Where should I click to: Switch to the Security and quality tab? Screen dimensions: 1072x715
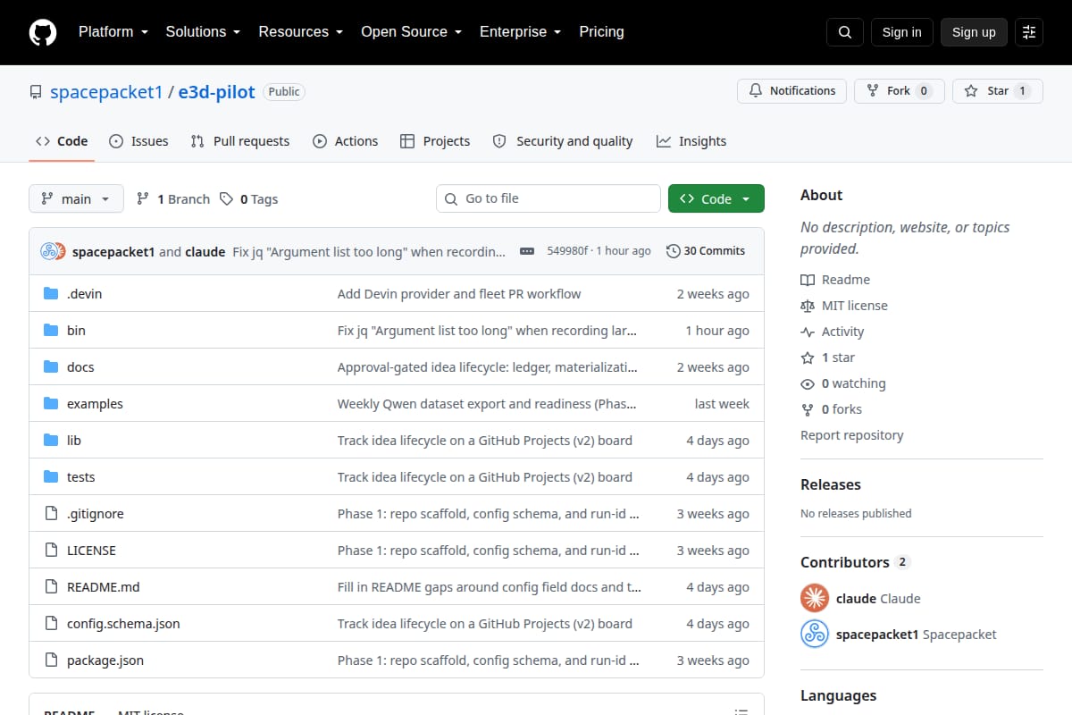point(563,141)
